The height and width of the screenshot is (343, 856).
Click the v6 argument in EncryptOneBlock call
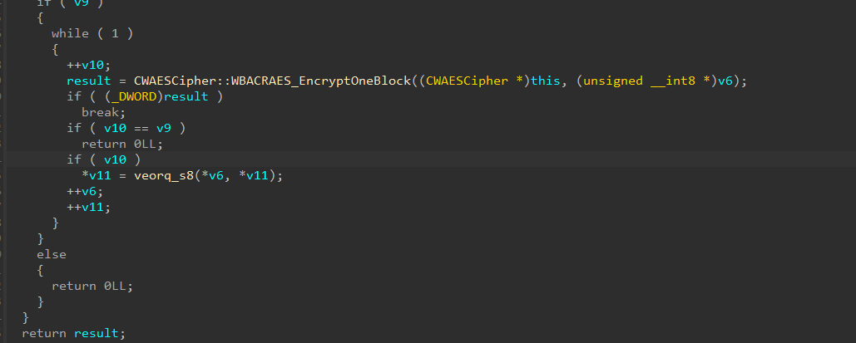click(725, 81)
